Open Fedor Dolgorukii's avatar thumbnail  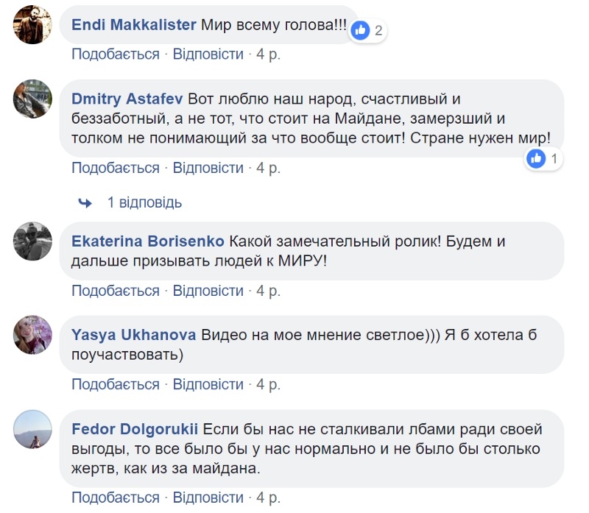click(x=33, y=428)
